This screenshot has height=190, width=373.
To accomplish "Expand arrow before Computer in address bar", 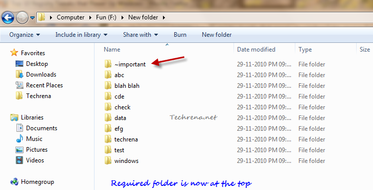I will click(x=51, y=17).
